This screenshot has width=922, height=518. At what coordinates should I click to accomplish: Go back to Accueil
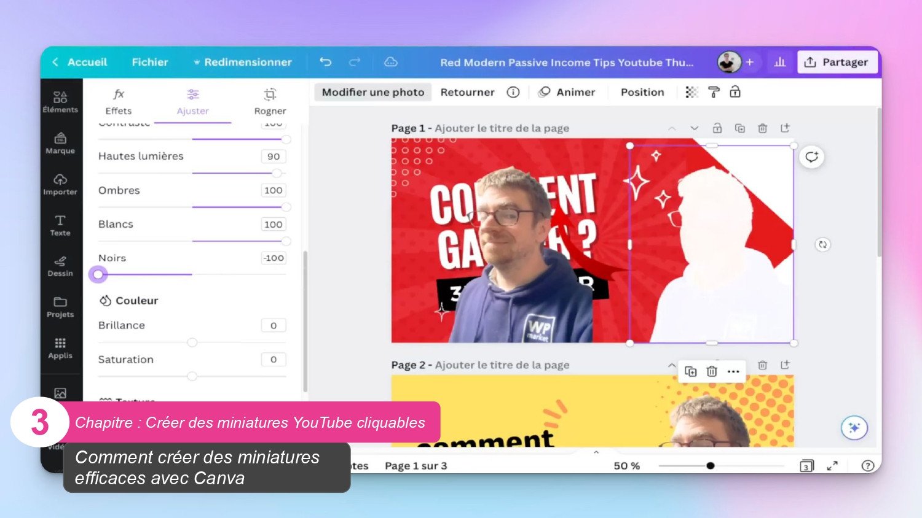[79, 62]
